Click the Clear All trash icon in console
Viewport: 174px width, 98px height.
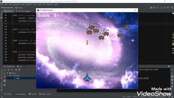[x=172, y=86]
